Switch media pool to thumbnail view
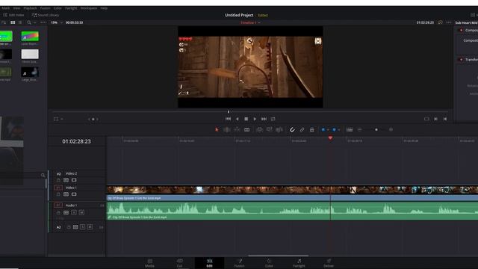Screen dimensions: 478x269 pyautogui.click(x=13, y=22)
